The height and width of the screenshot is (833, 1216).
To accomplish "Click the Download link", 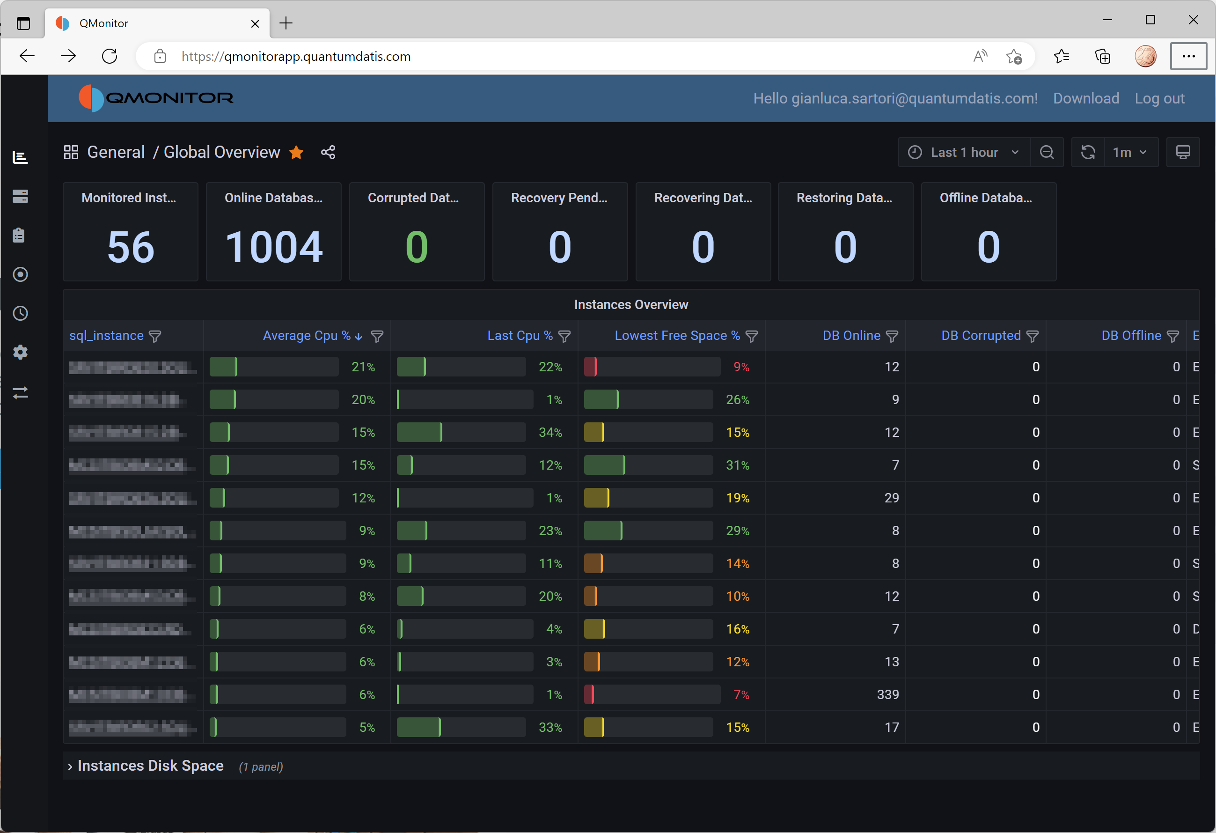I will point(1086,98).
